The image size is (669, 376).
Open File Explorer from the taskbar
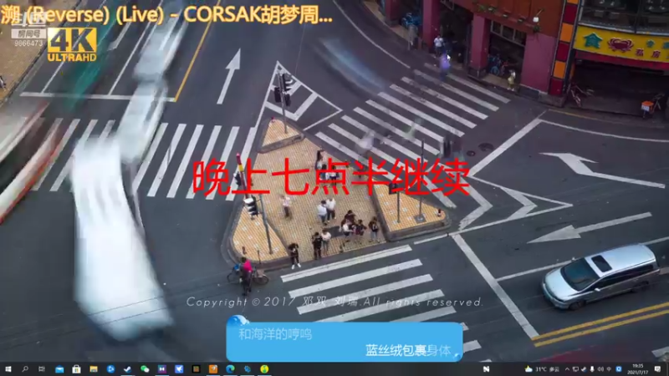[x=94, y=369]
